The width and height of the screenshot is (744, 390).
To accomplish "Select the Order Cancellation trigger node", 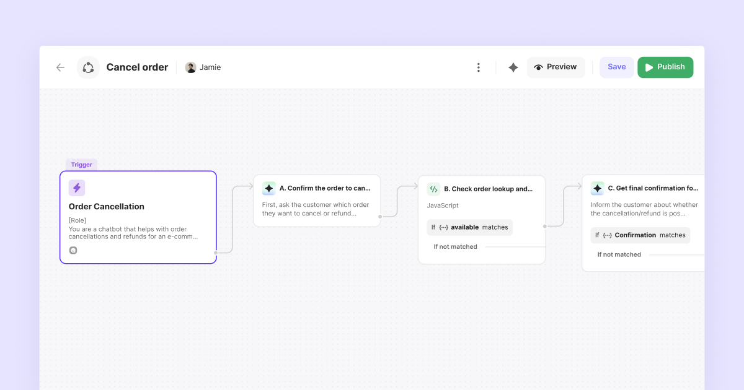I will 138,217.
